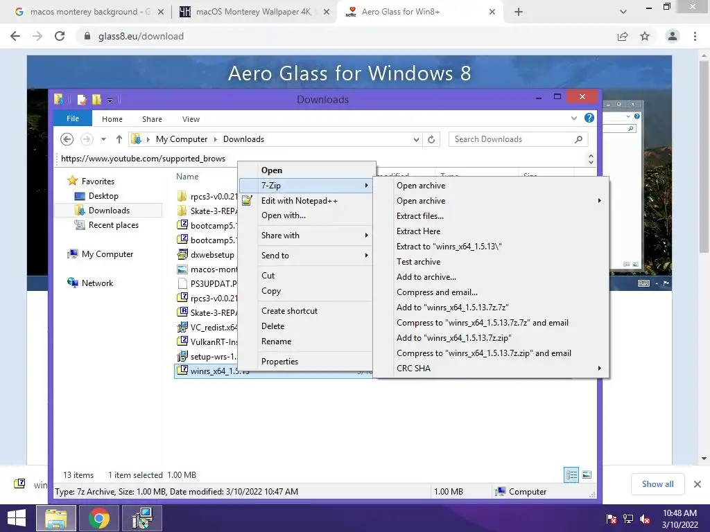Close the Chrome downloads shelf
The height and width of the screenshot is (532, 710).
pyautogui.click(x=698, y=484)
